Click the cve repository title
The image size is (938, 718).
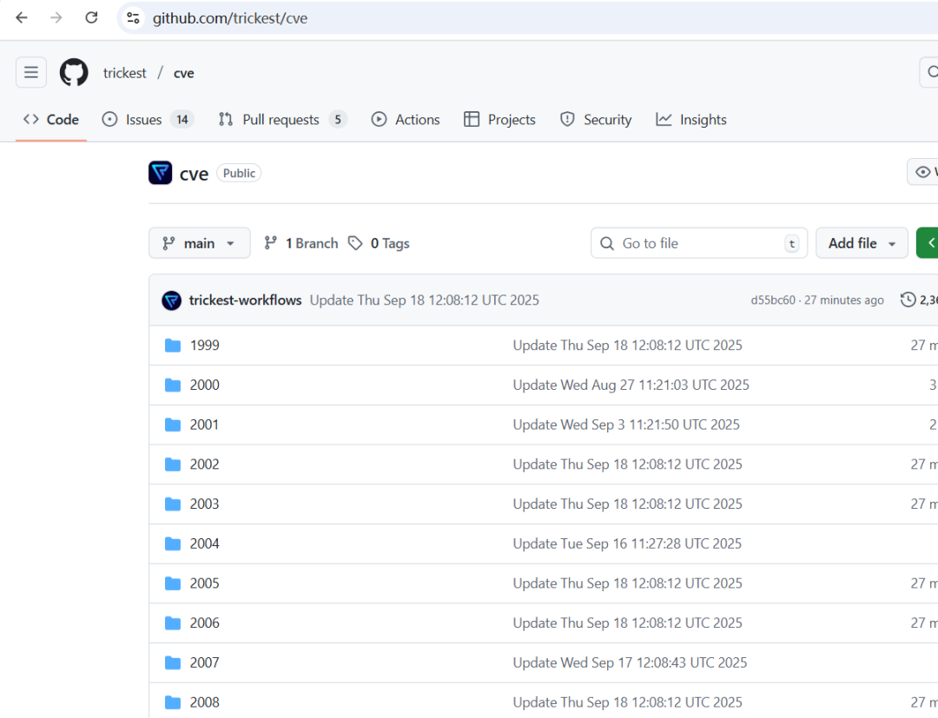pyautogui.click(x=194, y=174)
